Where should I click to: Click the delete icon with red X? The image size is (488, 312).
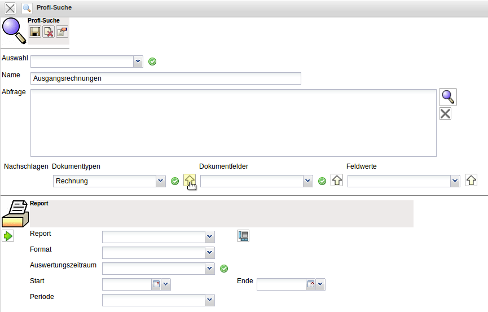point(49,32)
